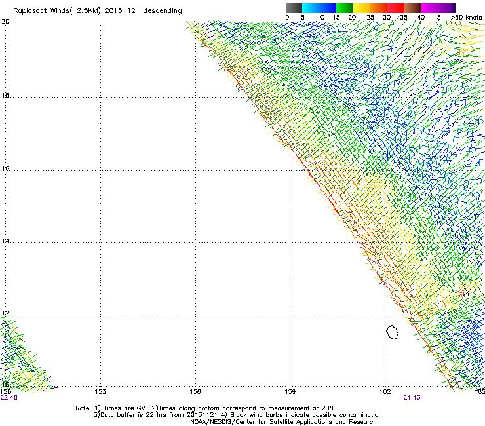485x426 pixels.
Task: Click the cyan 5–10 knots legend swatch
Action: [x=311, y=8]
